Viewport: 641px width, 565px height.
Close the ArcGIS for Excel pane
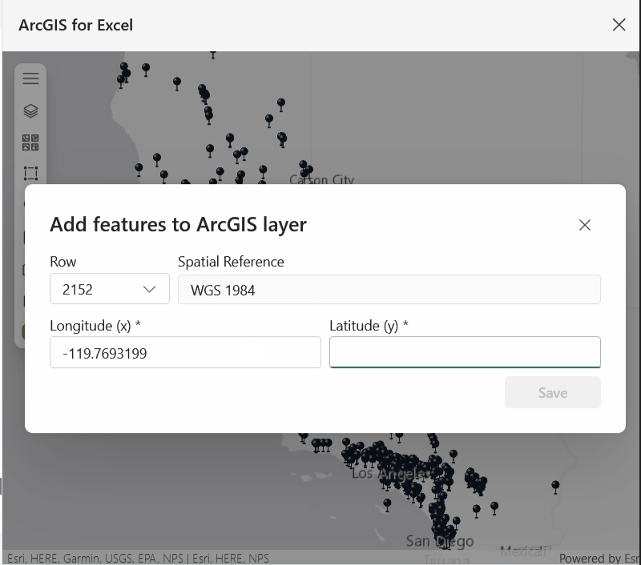click(619, 25)
